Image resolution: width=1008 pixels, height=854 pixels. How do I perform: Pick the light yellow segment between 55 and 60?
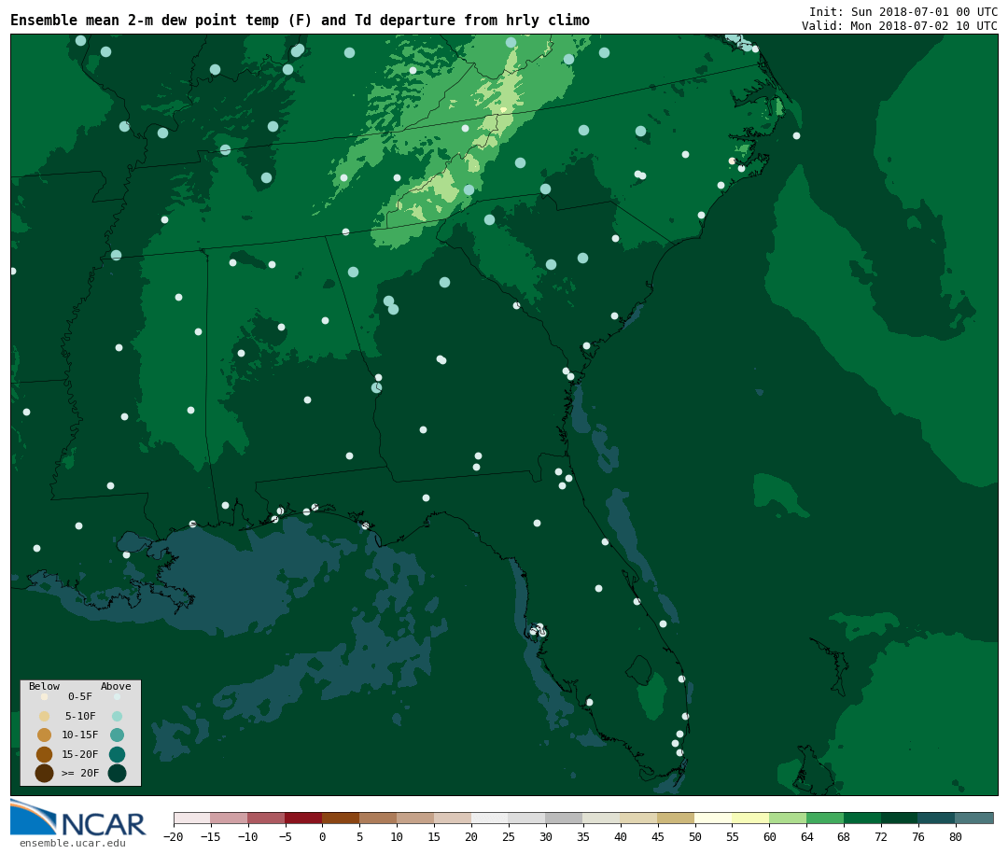[x=750, y=818]
